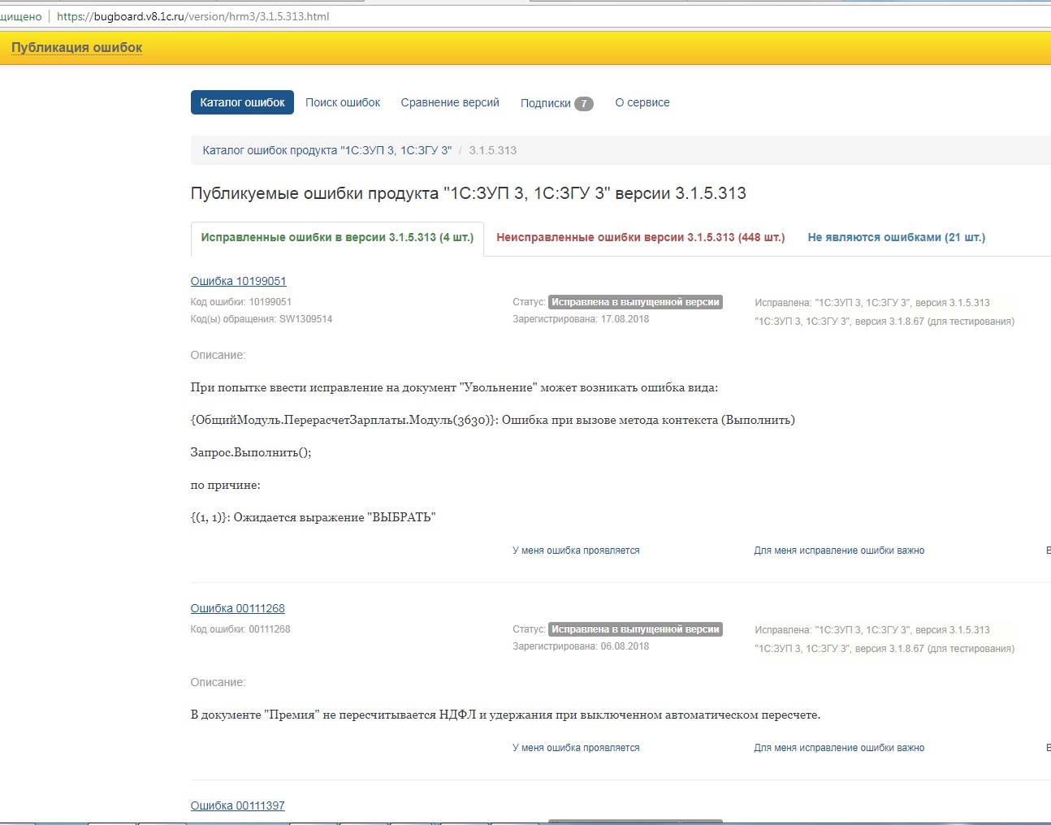Open link Ошибка 00111268
Viewport: 1051px width, 825px height.
coord(238,608)
